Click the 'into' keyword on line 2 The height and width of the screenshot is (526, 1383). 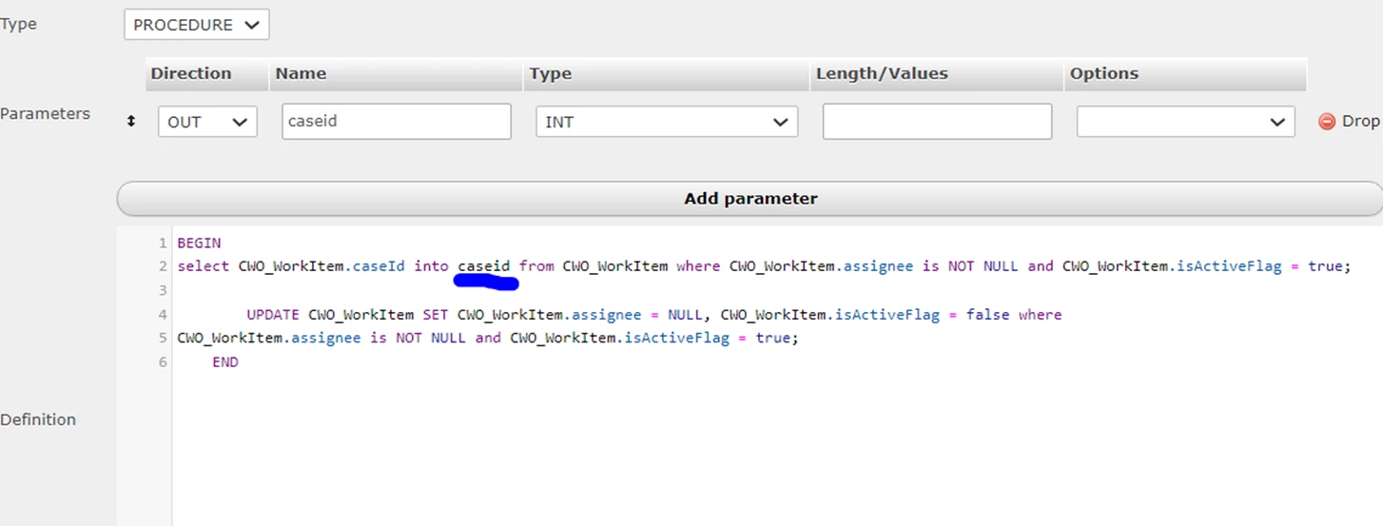(x=431, y=266)
